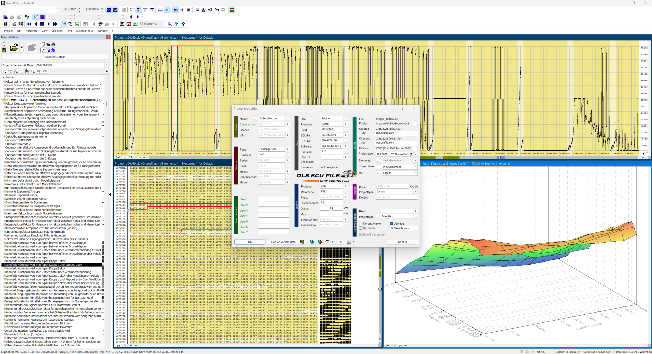The width and height of the screenshot is (652, 354).
Task: Switch to 3d tab in top hexdump window
Action: pos(130,157)
